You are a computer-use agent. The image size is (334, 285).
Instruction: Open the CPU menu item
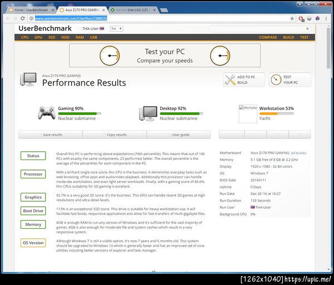tap(24, 37)
